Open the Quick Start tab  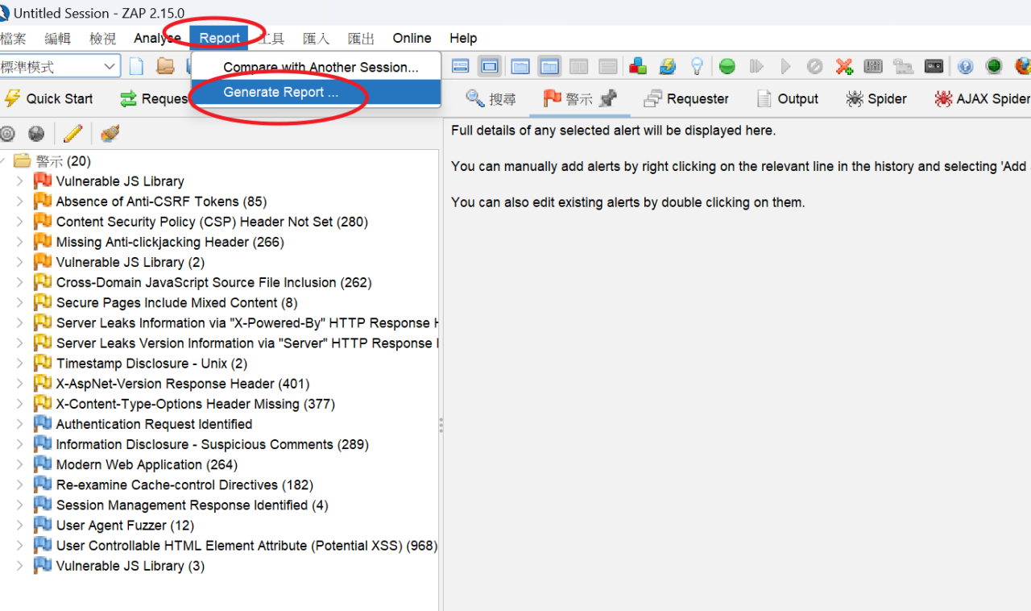[48, 99]
